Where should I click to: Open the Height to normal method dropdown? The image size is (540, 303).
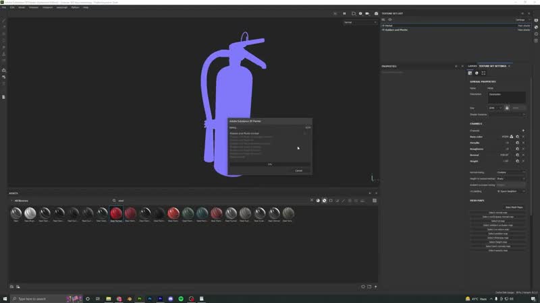(511, 178)
